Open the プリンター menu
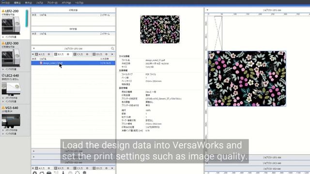Image resolution: width=310 pixels, height=174 pixels. [52, 3]
